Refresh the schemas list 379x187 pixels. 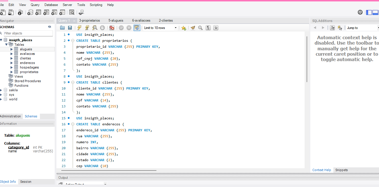tap(50, 27)
